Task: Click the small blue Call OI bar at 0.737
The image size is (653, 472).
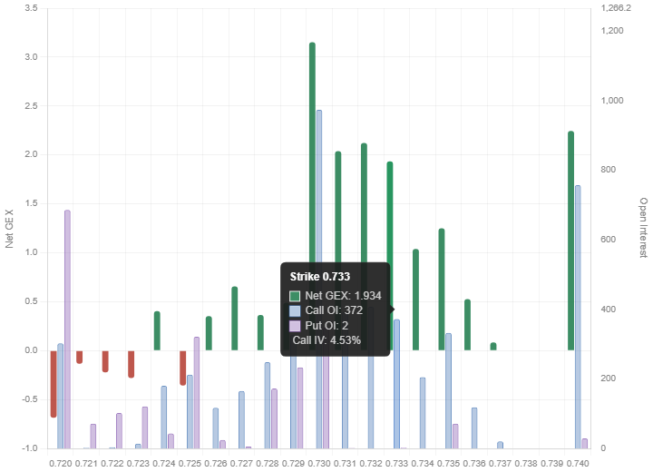Action: click(x=500, y=446)
